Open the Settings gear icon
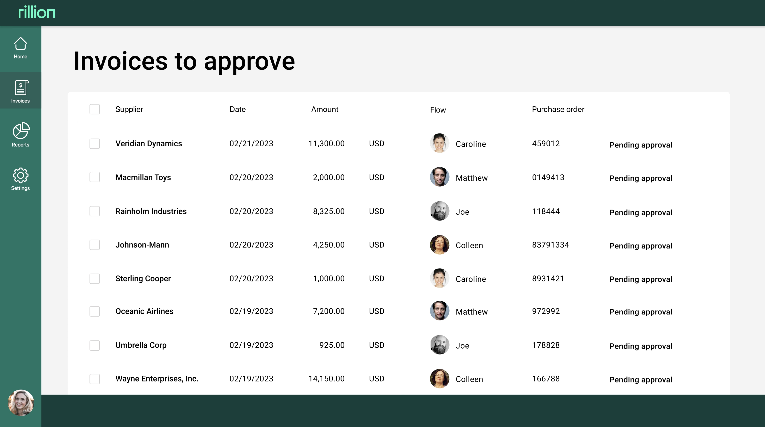Screen dimensions: 765x427 pyautogui.click(x=20, y=178)
